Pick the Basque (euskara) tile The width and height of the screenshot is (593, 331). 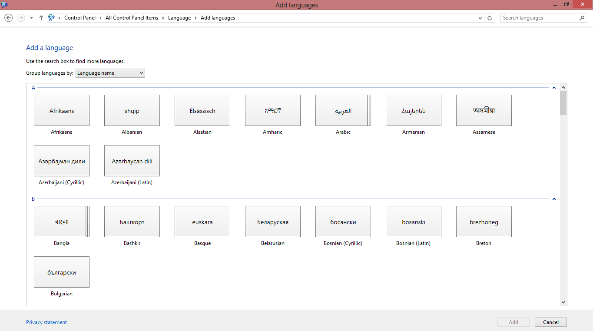tap(202, 222)
